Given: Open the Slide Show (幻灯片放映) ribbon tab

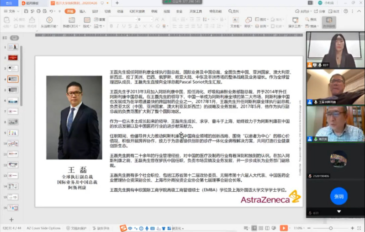Looking at the screenshot, I should [137, 11].
